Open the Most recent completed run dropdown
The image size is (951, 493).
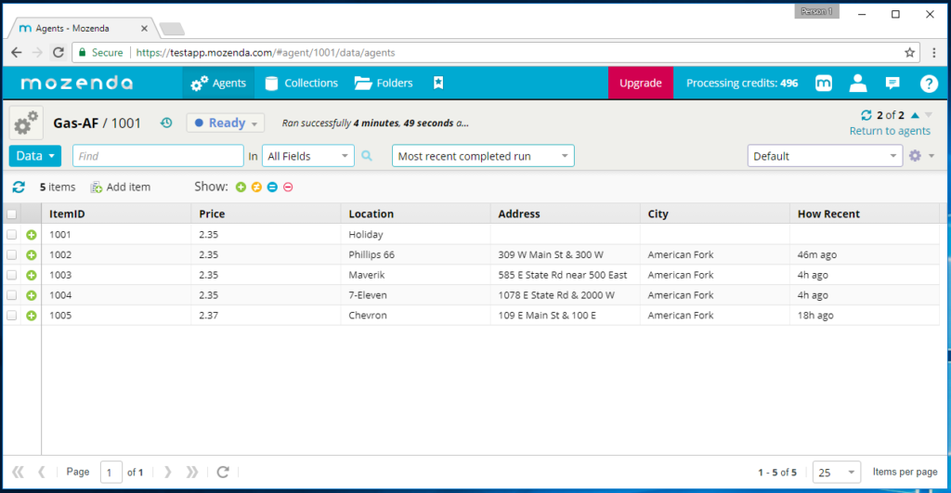483,156
